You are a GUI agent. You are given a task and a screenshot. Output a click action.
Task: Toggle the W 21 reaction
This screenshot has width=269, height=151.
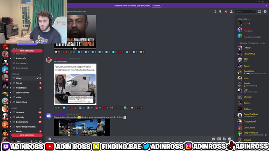72,52
